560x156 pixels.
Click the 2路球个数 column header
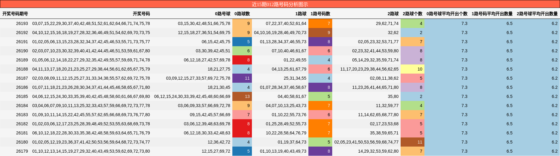[x=413, y=14]
